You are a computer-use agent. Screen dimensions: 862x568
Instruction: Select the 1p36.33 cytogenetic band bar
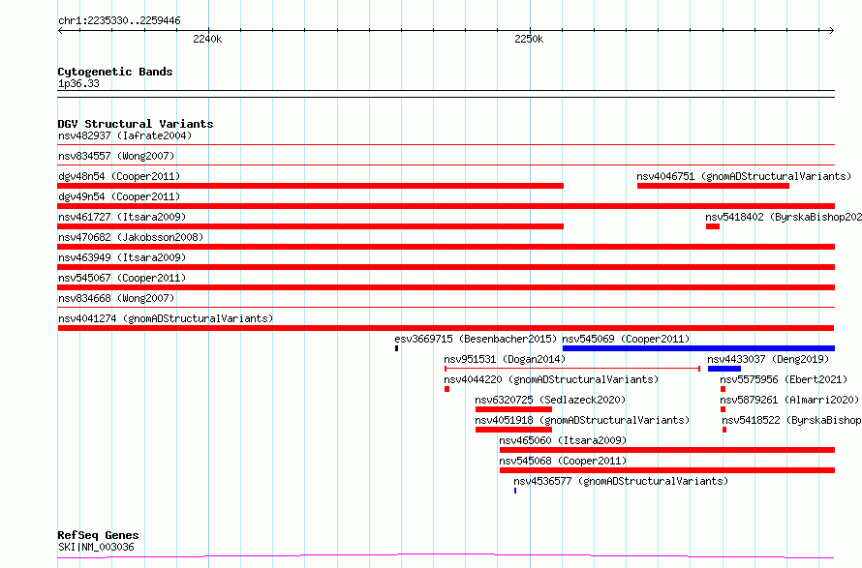click(446, 94)
